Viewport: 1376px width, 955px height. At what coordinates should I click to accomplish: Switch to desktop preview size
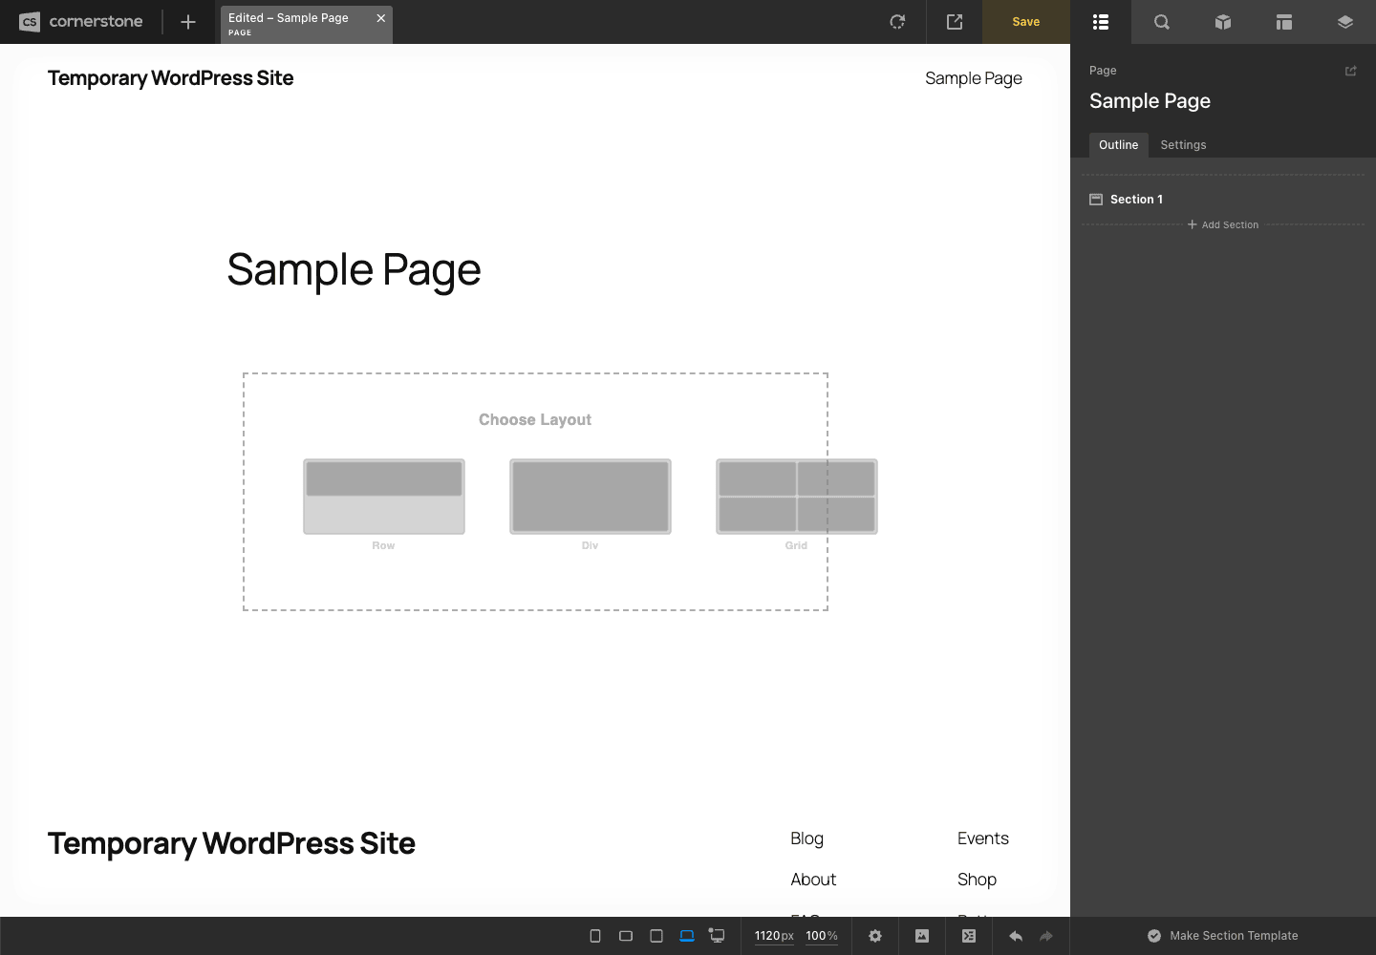tap(717, 936)
